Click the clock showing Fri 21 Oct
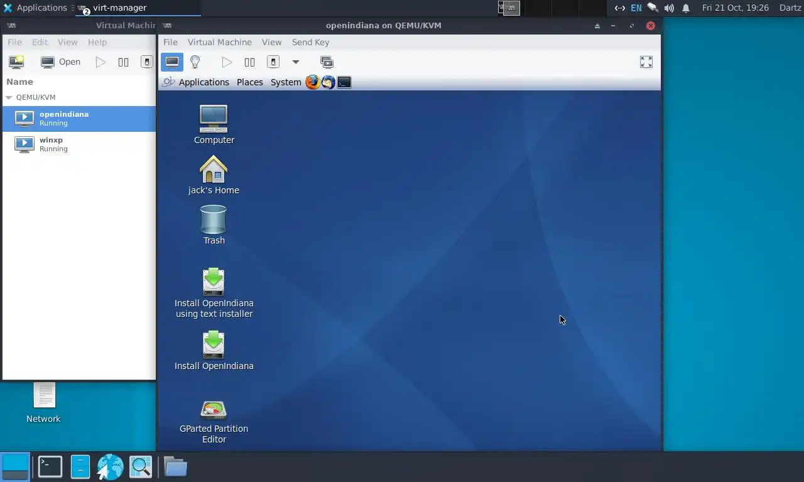 pyautogui.click(x=736, y=8)
